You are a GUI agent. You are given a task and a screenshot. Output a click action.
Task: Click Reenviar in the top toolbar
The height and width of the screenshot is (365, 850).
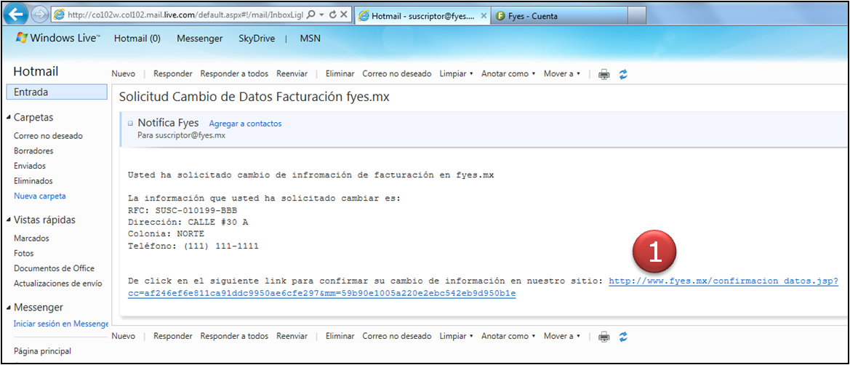click(x=292, y=73)
